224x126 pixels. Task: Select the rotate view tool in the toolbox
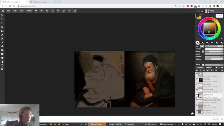tap(2, 65)
